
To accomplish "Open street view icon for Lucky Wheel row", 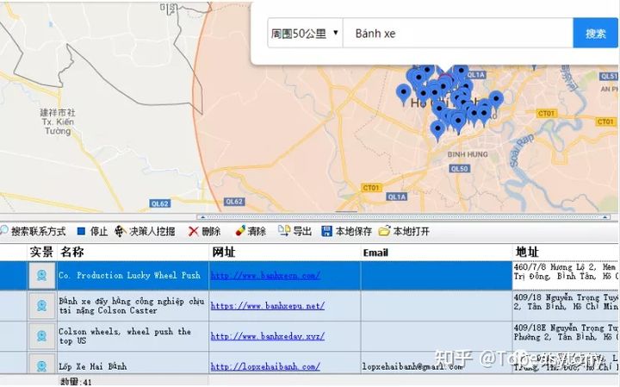I will coord(42,276).
